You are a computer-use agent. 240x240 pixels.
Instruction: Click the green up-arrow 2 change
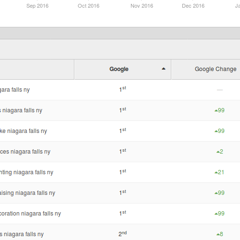click(220, 152)
